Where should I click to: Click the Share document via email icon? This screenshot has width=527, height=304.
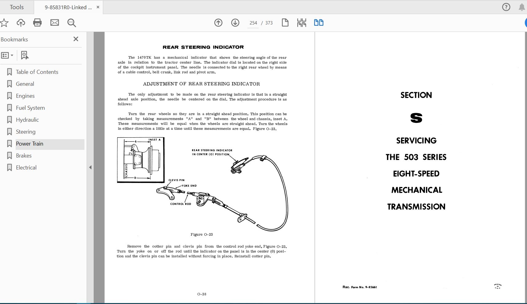click(55, 22)
